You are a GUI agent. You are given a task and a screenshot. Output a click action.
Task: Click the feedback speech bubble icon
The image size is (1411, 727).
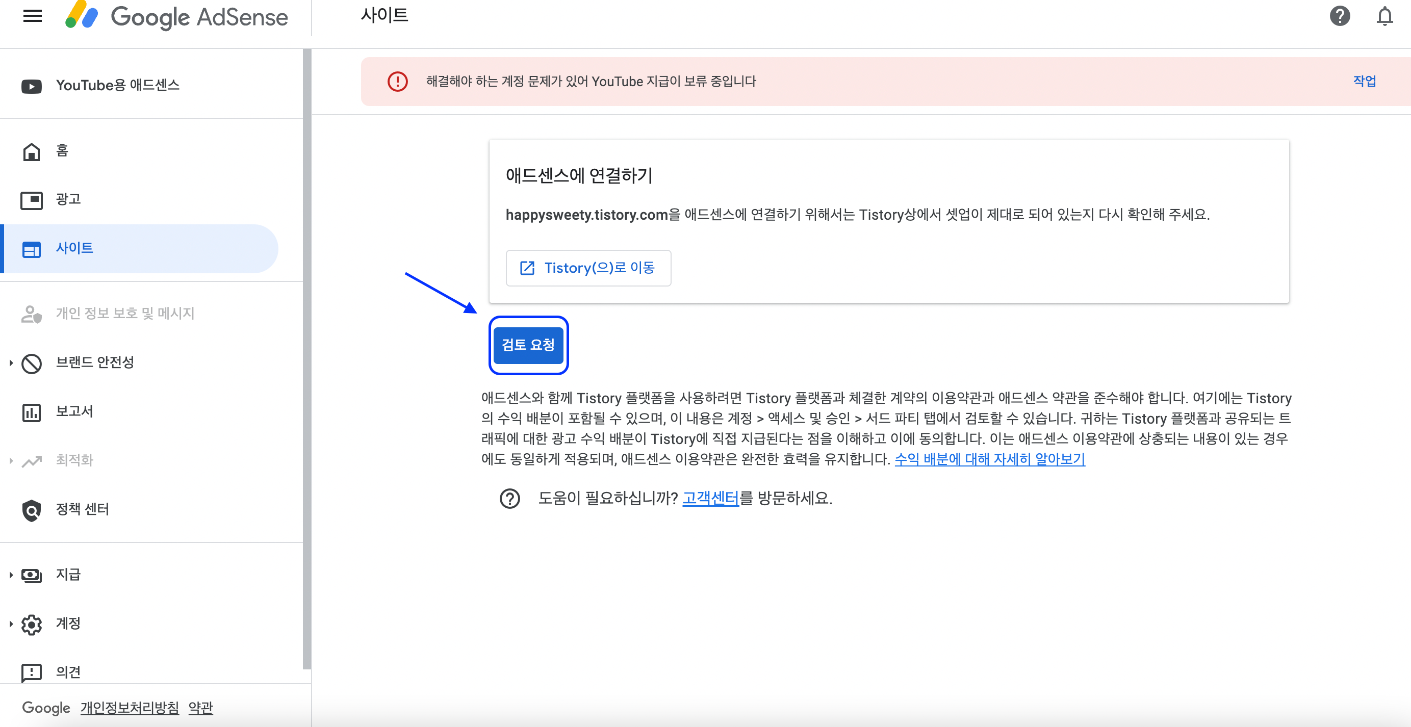[x=31, y=673]
